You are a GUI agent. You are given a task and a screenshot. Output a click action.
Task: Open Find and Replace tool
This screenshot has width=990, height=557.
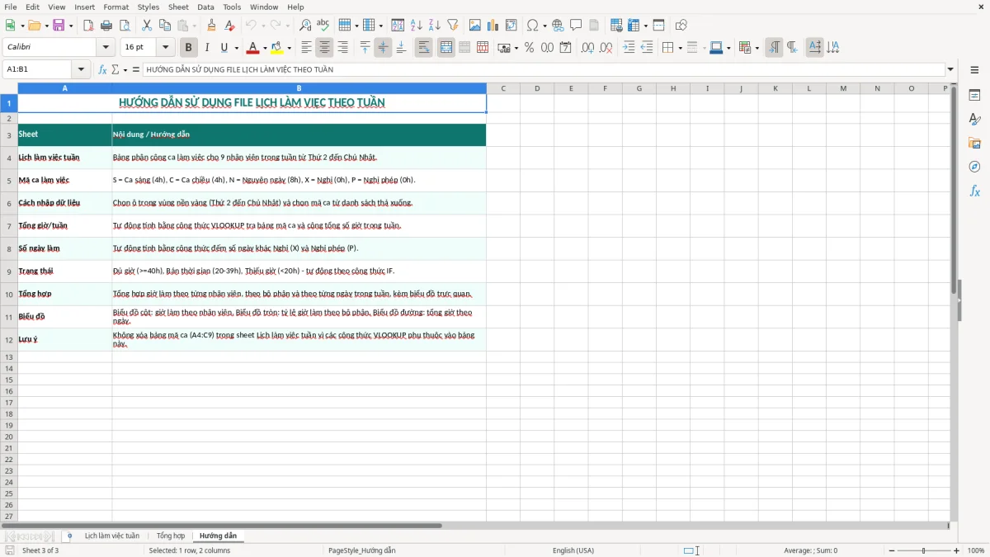[x=305, y=26]
